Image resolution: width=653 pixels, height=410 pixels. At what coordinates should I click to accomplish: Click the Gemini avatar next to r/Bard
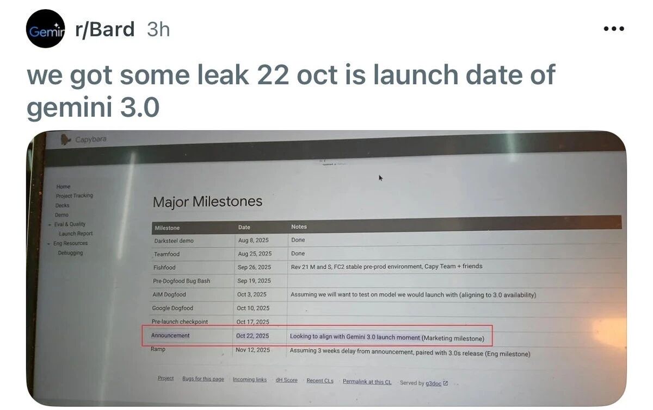(x=46, y=29)
